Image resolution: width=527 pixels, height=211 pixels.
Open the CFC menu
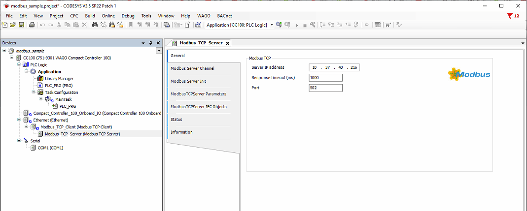[x=74, y=16]
